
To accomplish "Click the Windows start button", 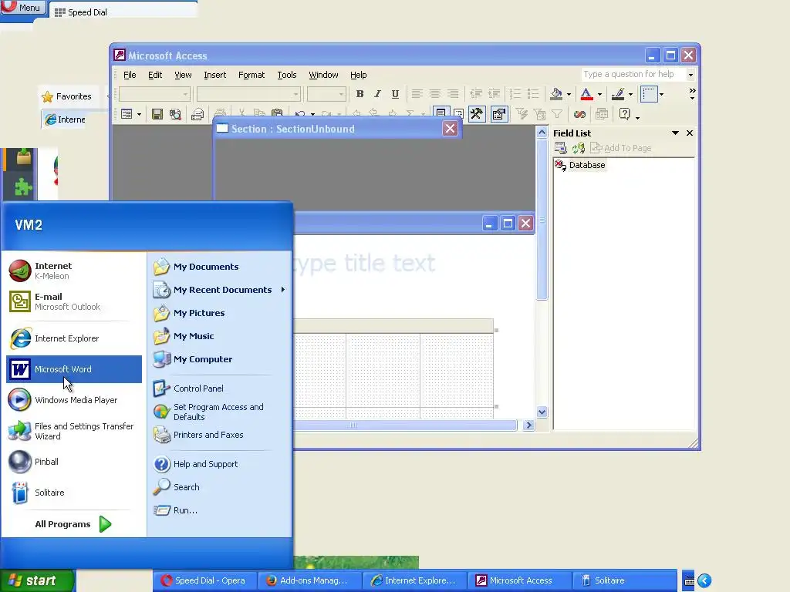I will point(37,580).
